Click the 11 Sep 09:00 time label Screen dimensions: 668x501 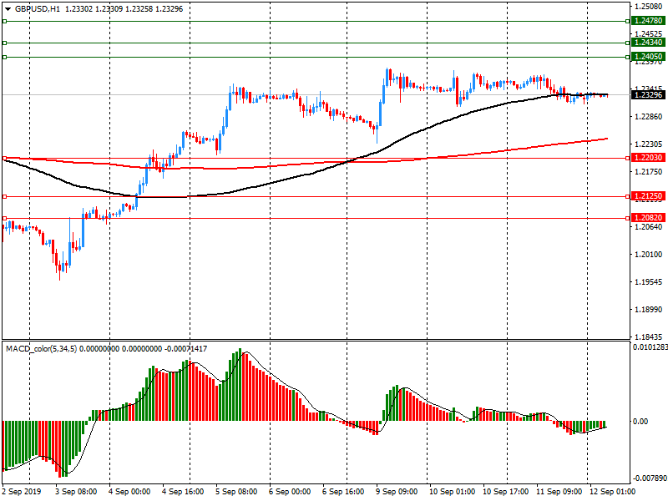[x=559, y=492]
